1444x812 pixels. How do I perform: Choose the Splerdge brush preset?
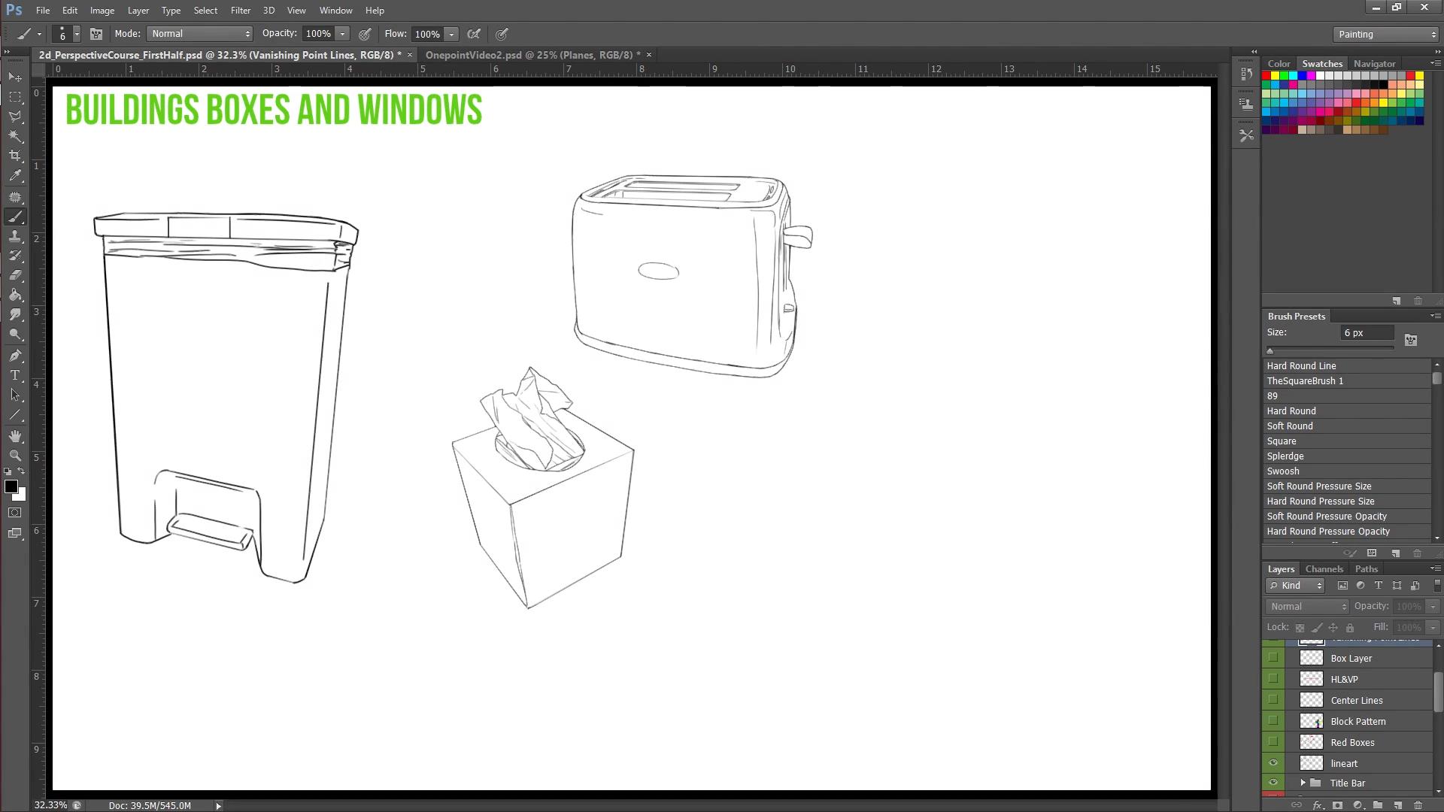click(1346, 456)
